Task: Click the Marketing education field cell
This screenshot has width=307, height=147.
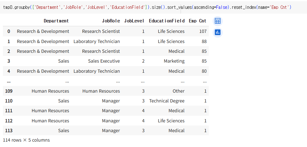Action: pyautogui.click(x=174, y=61)
